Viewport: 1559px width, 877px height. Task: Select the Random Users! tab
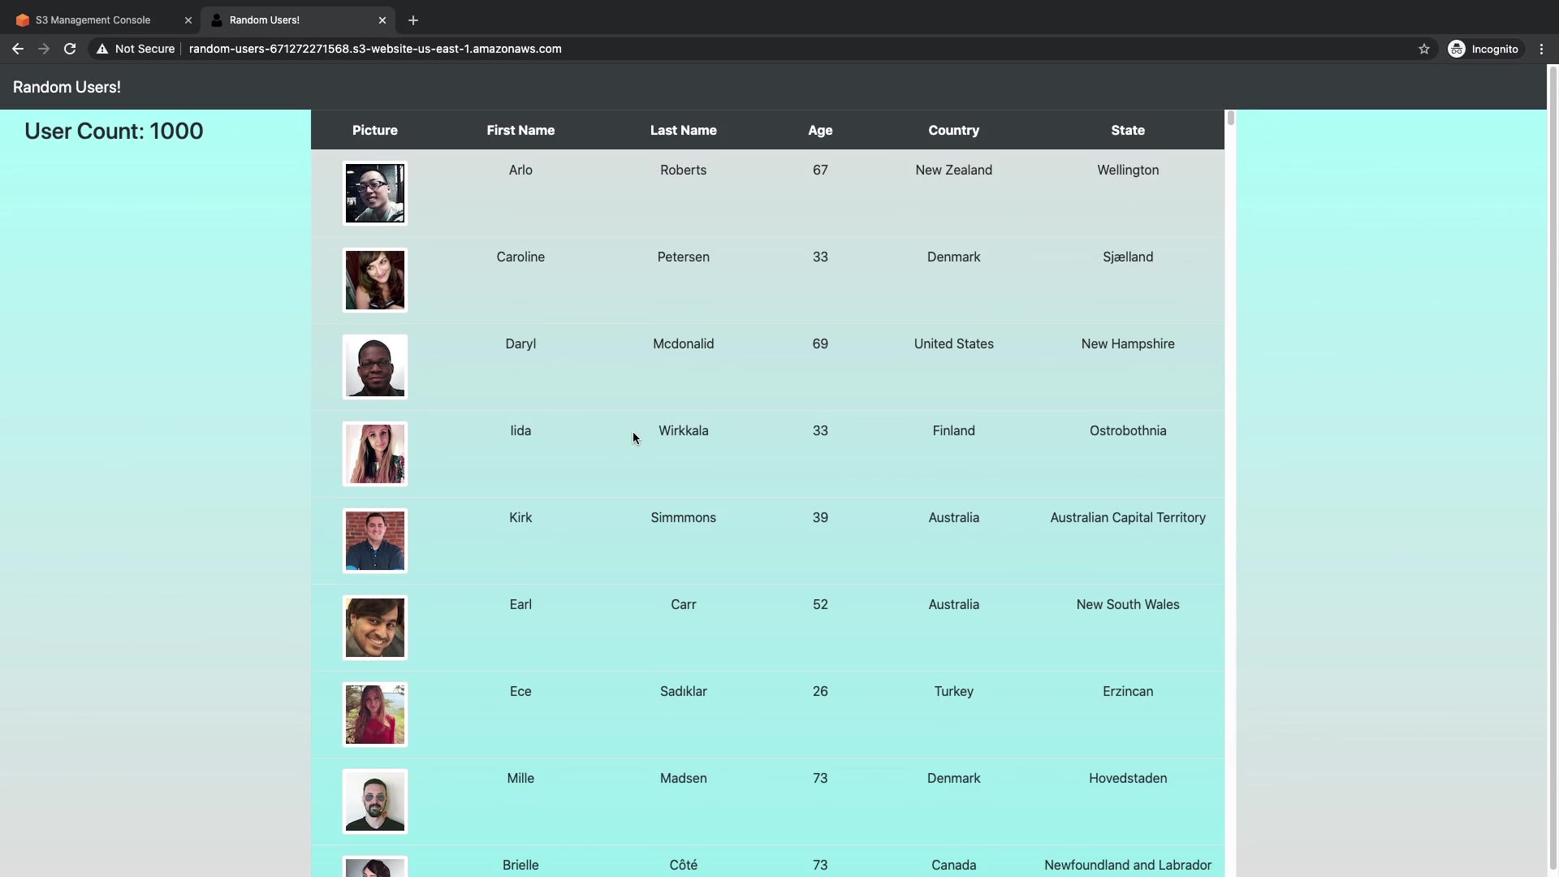[x=265, y=20]
